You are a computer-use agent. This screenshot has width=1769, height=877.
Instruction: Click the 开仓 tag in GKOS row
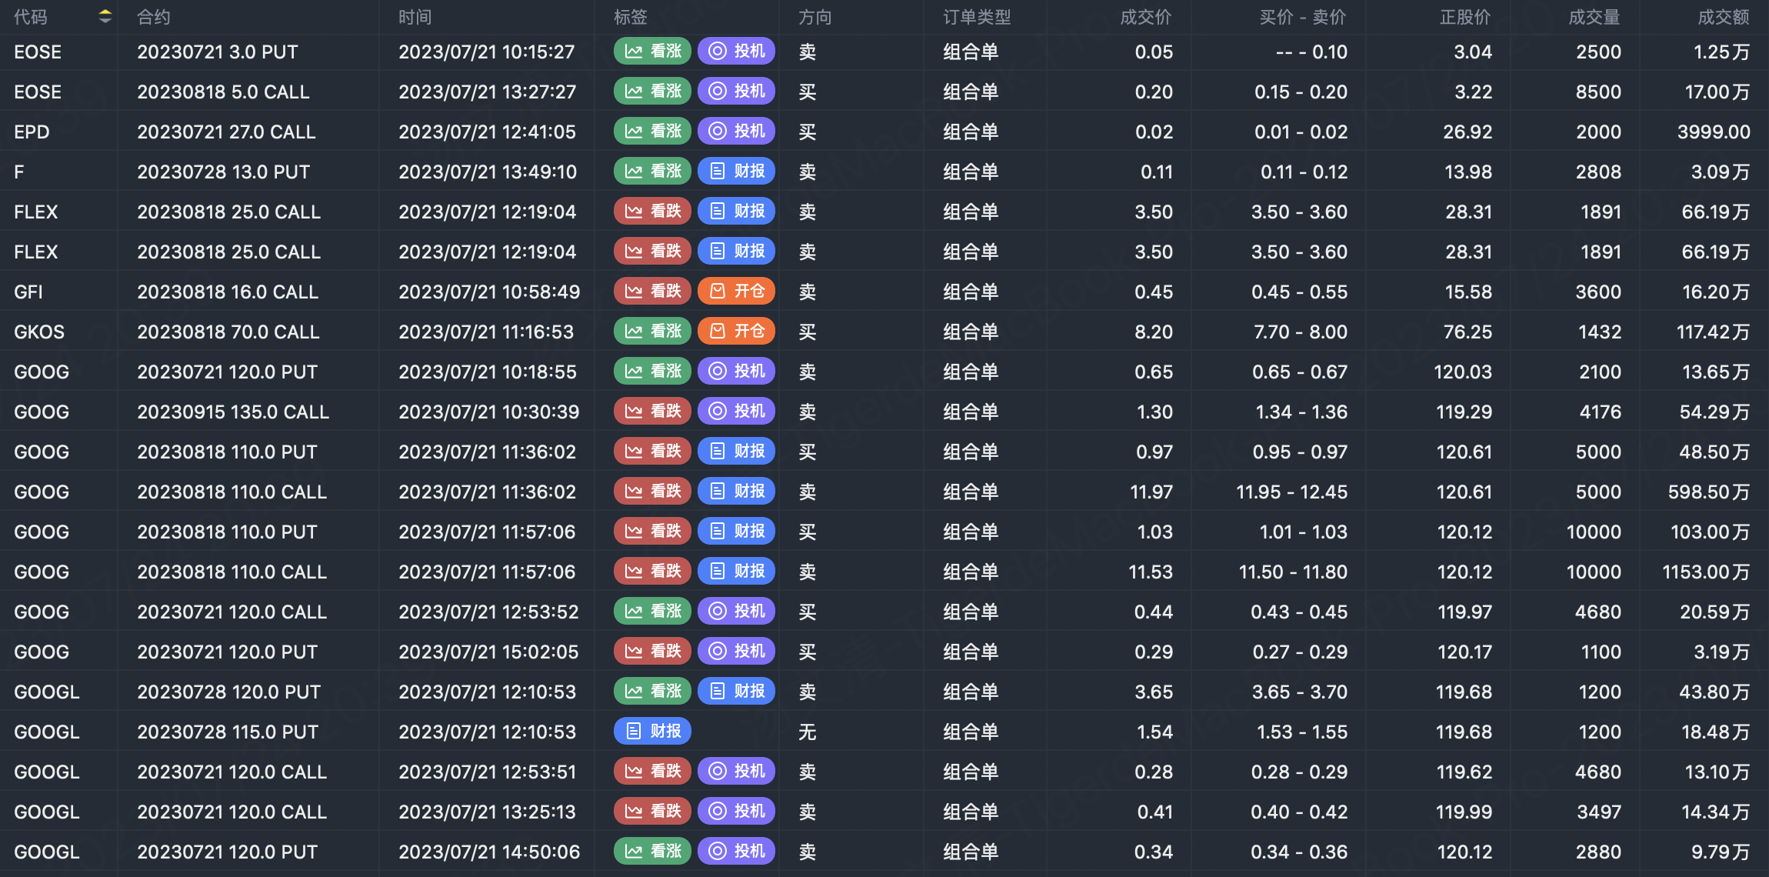point(736,332)
